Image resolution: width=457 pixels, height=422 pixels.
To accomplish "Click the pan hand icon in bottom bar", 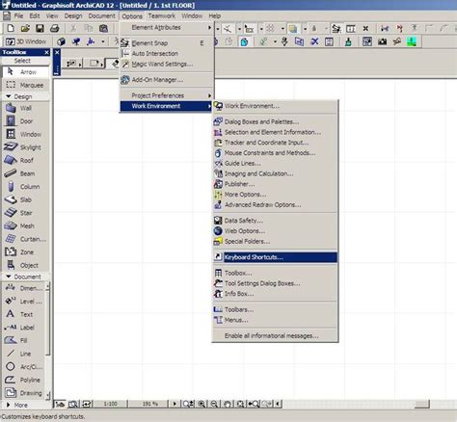I will coord(228,404).
